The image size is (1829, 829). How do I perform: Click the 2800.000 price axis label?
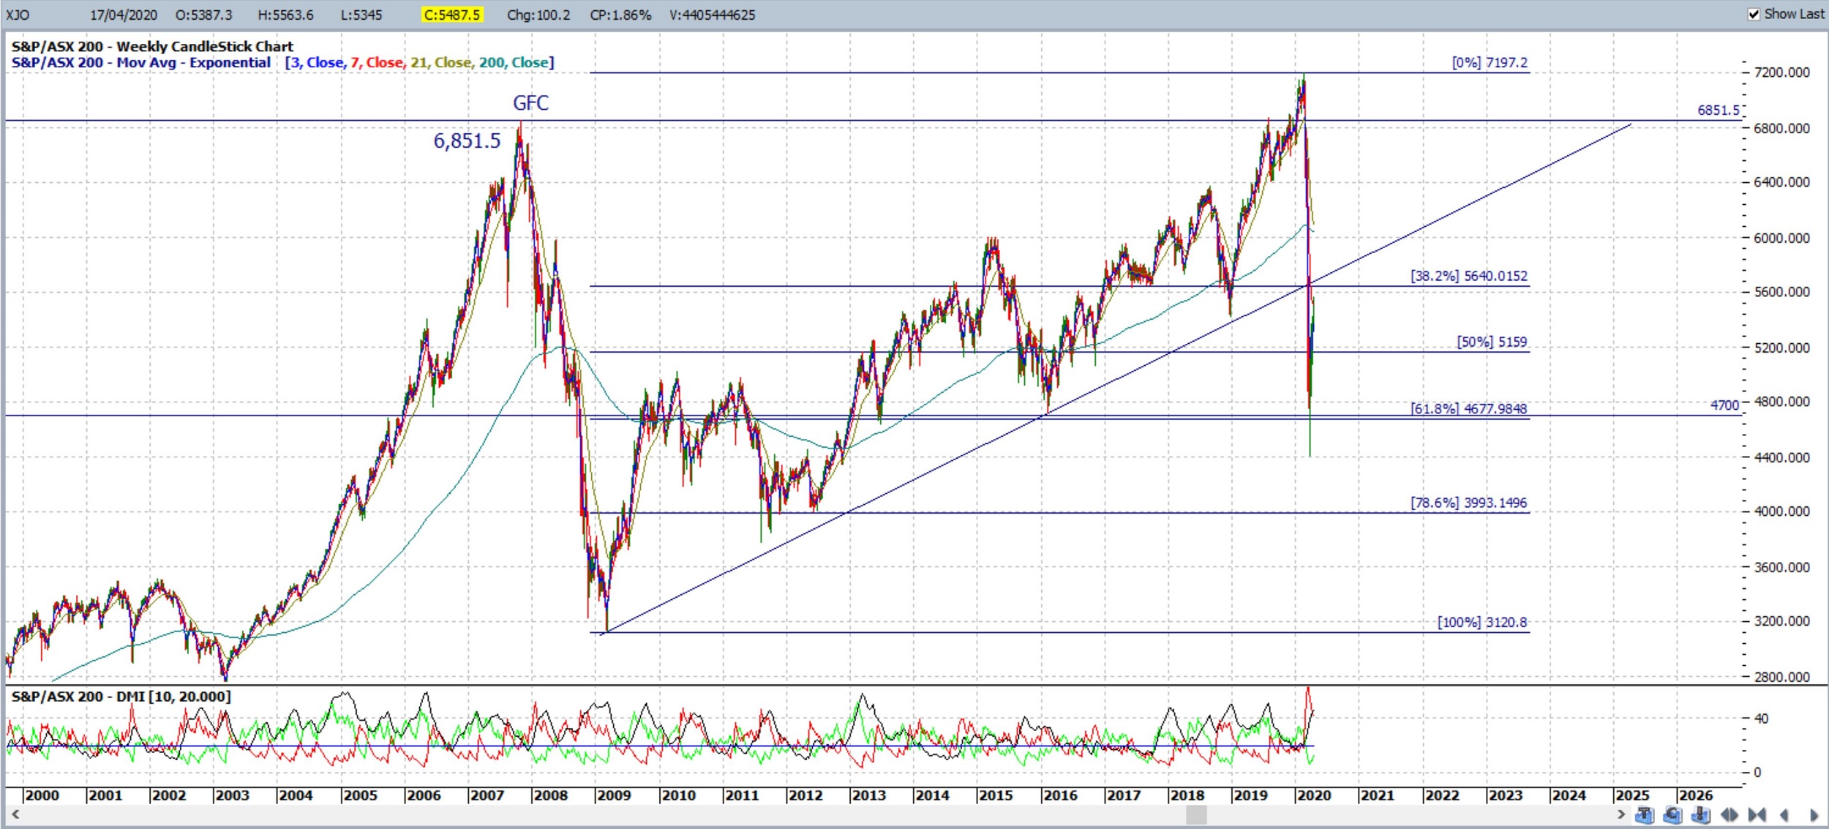click(x=1781, y=678)
